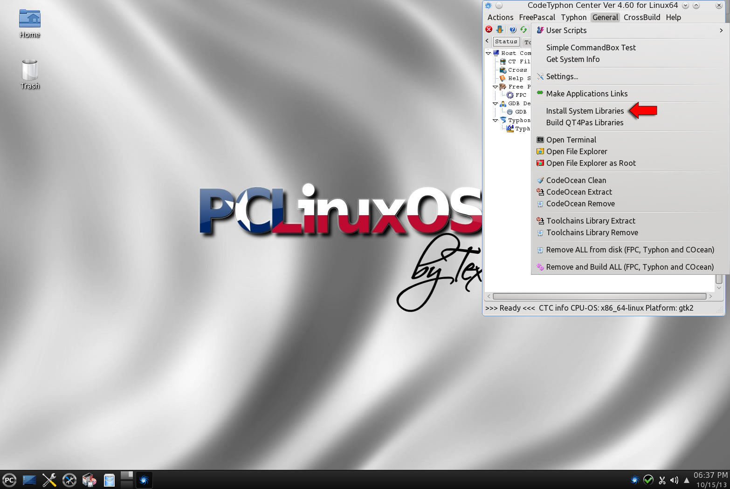Collapse the Typhon tree node
Screen dimensions: 730x489
(496, 120)
